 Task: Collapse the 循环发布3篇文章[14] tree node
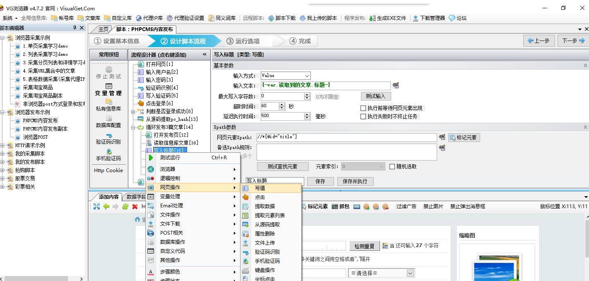click(133, 127)
